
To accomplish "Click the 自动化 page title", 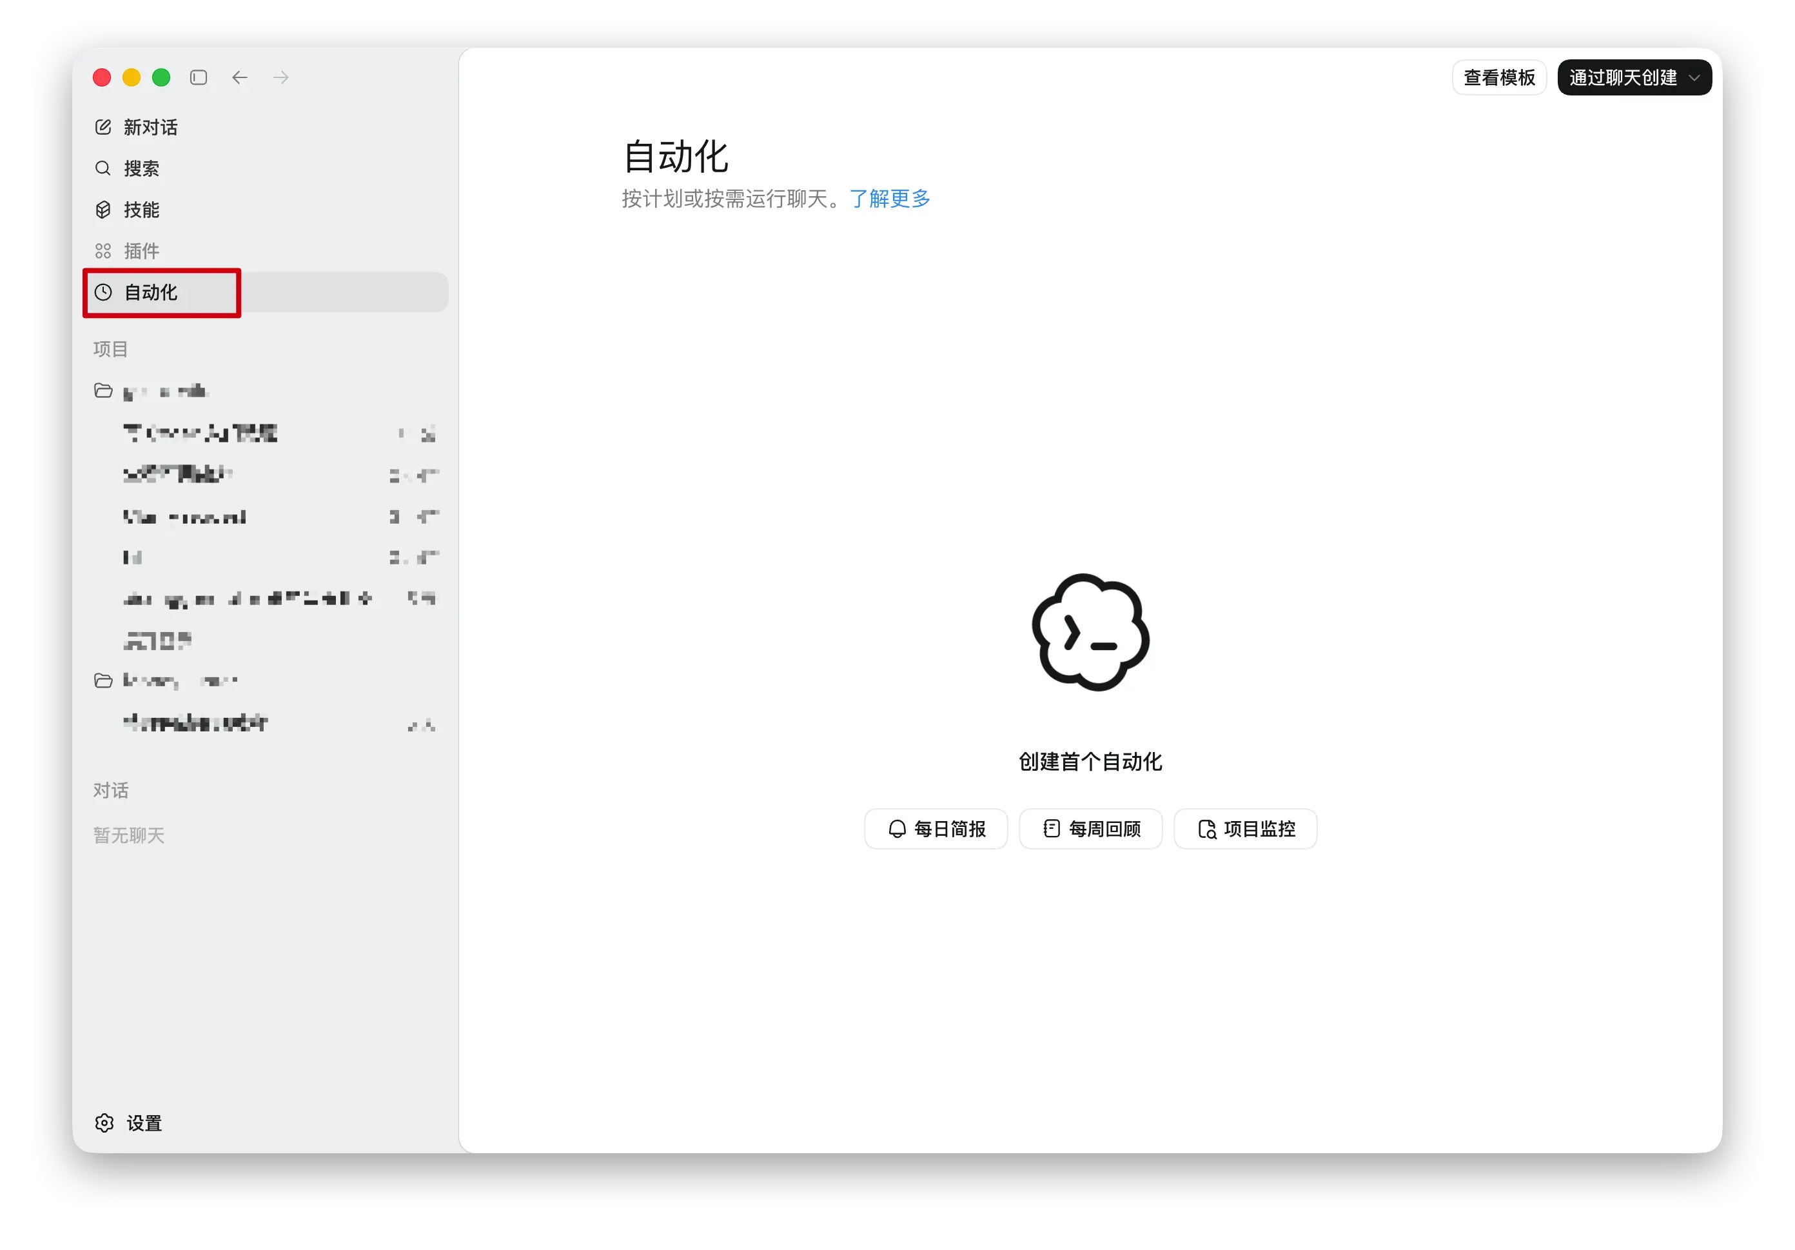I will tap(676, 157).
